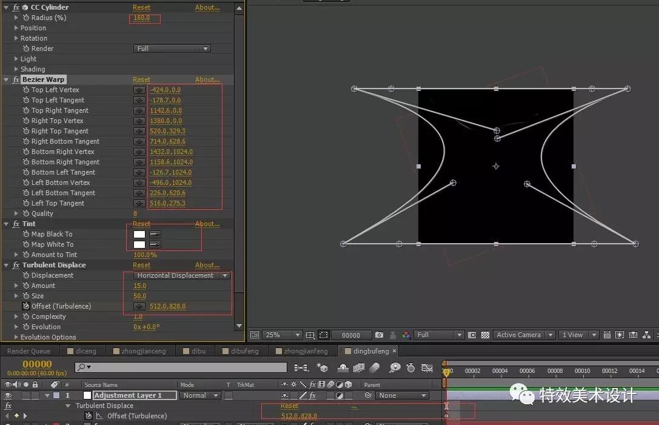The image size is (659, 425).
Task: Toggle the Tint effect fx switch
Action: [x=16, y=224]
